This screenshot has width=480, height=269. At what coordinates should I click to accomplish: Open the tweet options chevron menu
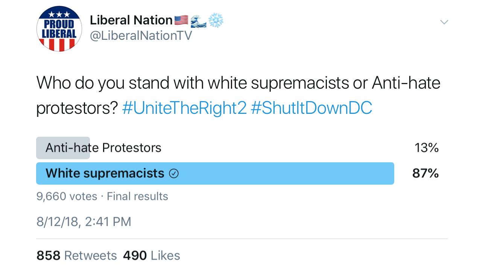pyautogui.click(x=444, y=22)
